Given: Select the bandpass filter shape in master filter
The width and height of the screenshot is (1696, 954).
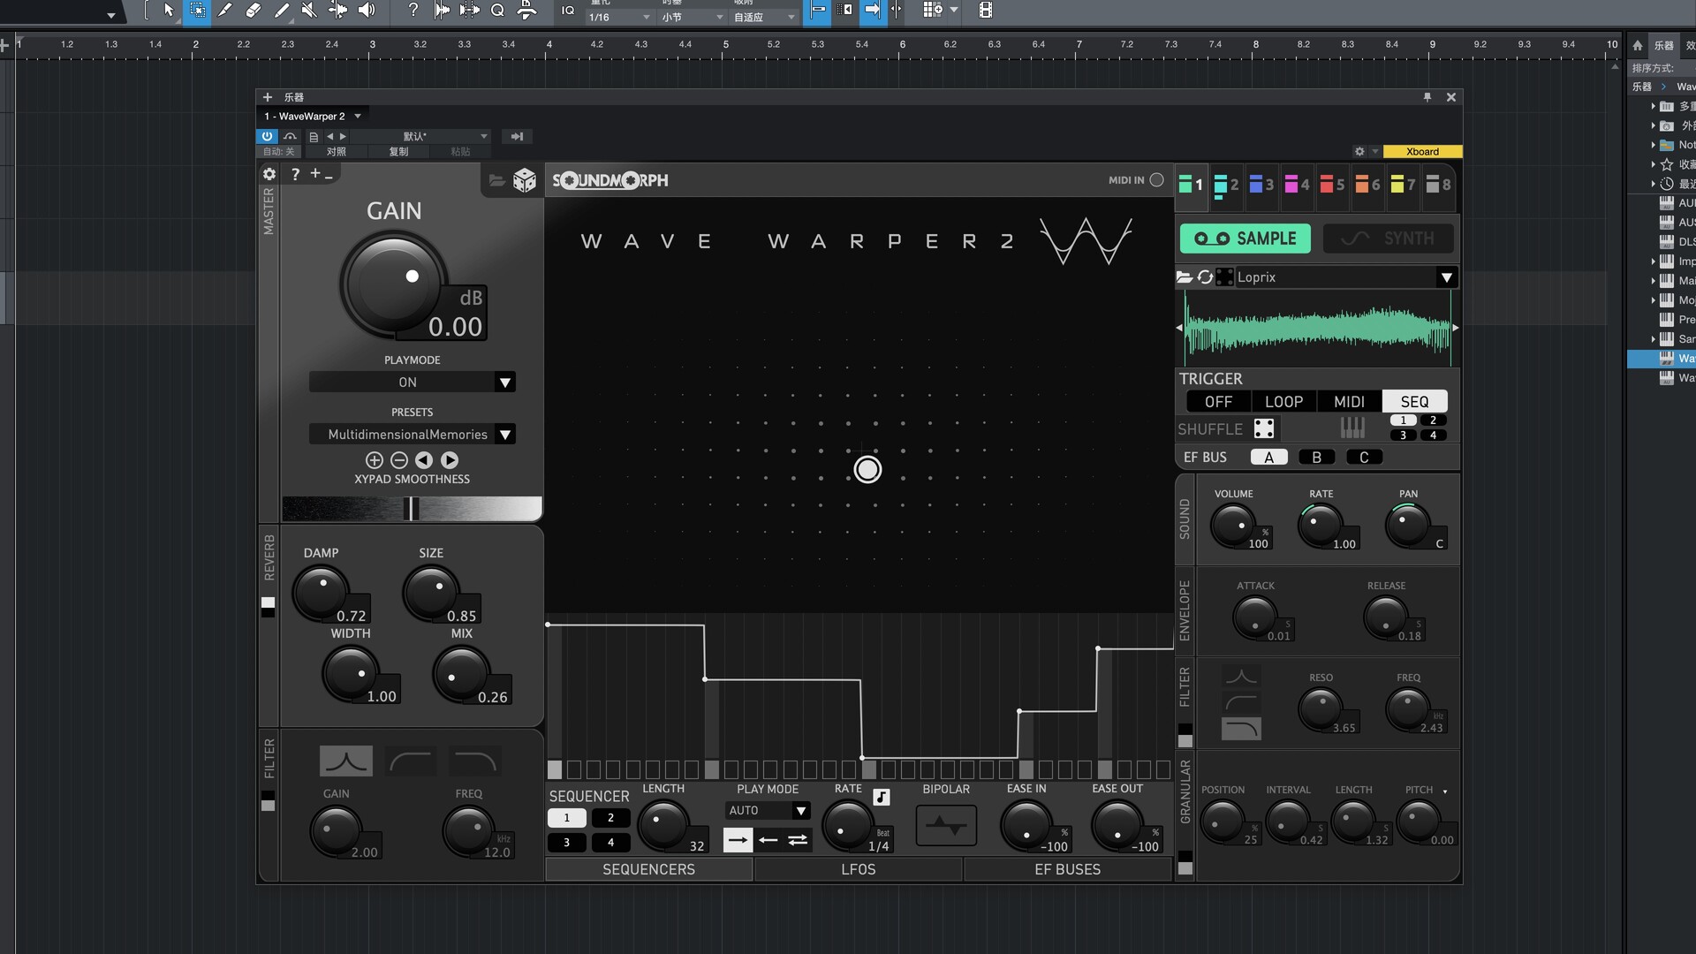Looking at the screenshot, I should click(x=345, y=761).
